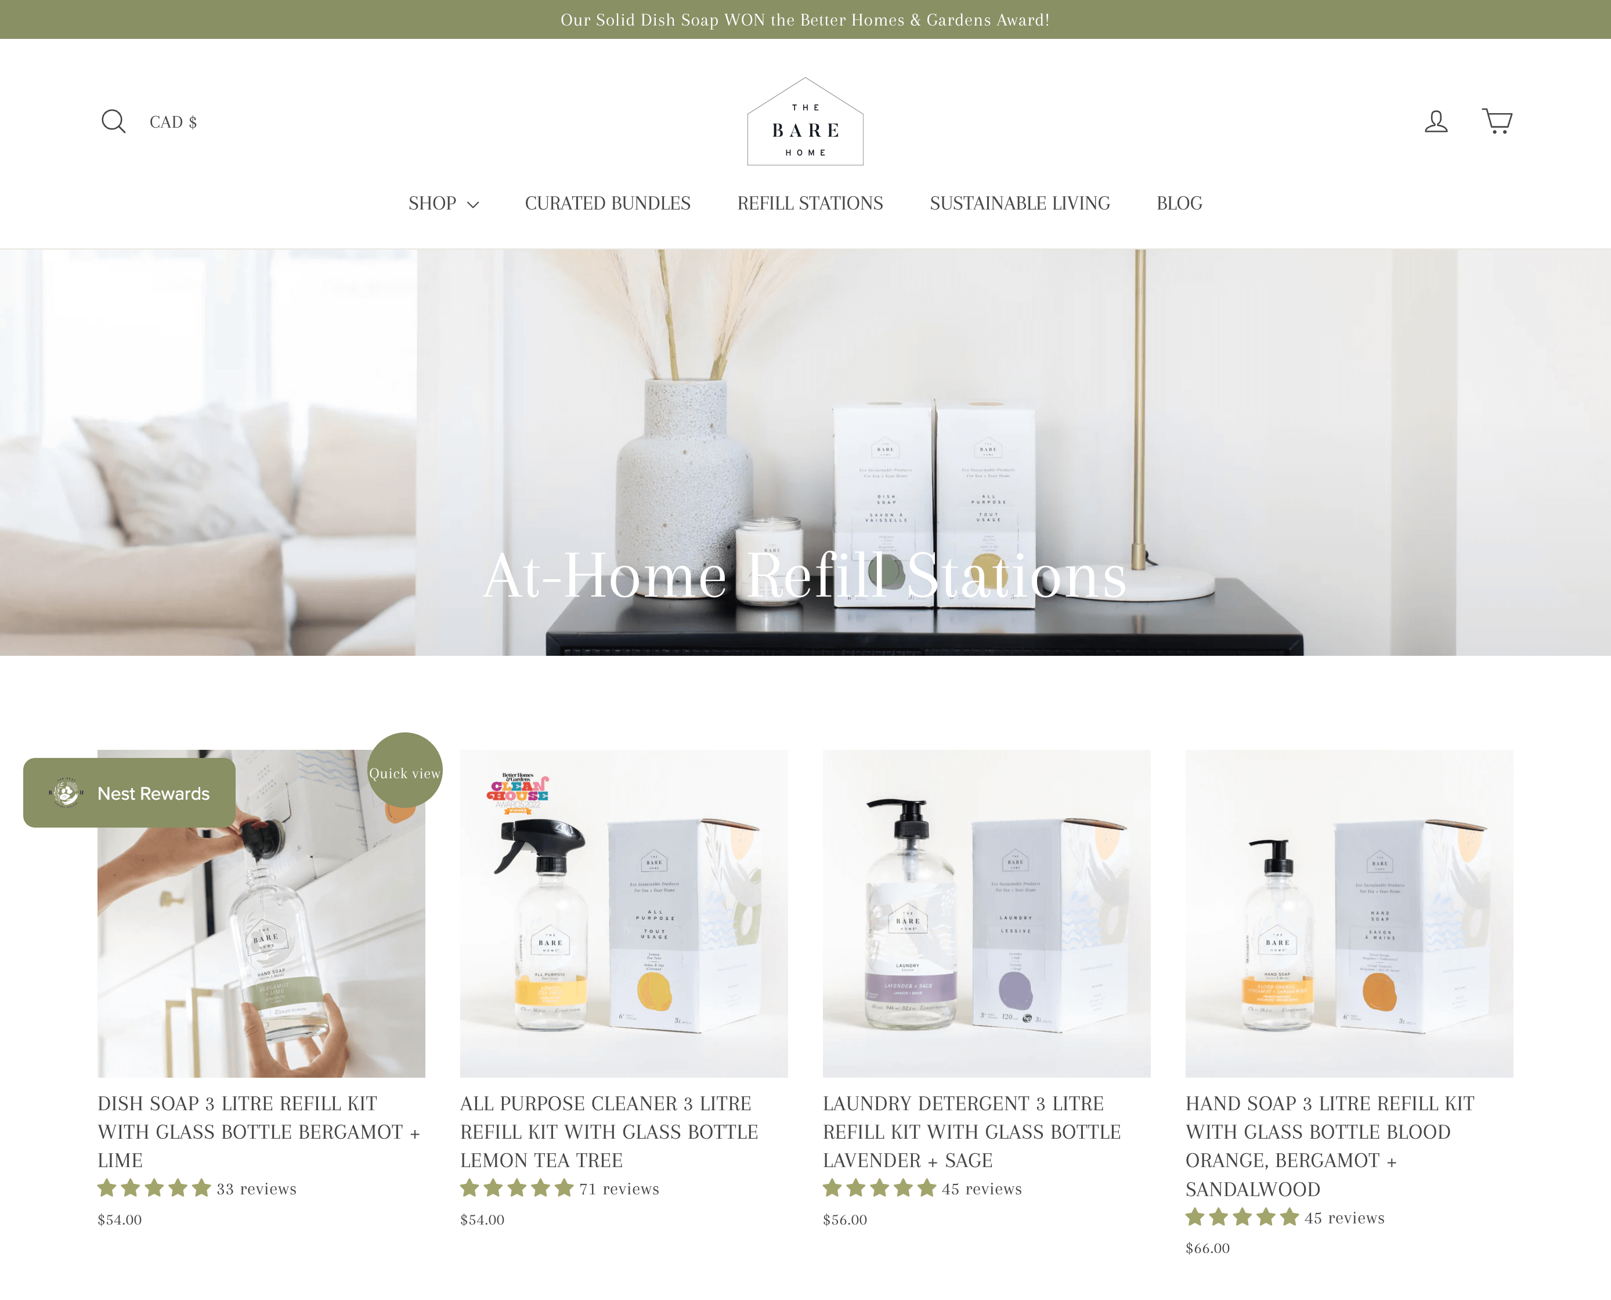Image resolution: width=1611 pixels, height=1300 pixels.
Task: Click the Better Homes award badge icon
Action: [522, 795]
